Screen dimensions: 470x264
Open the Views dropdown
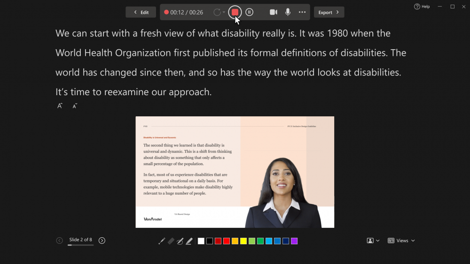[401, 241]
